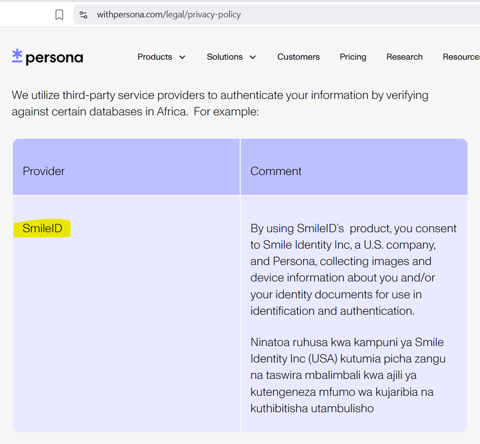The height and width of the screenshot is (444, 480).
Task: Open site information icon beside URL
Action: click(83, 14)
